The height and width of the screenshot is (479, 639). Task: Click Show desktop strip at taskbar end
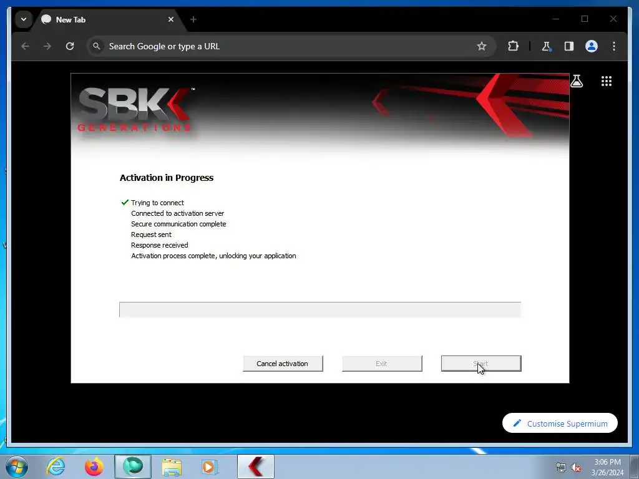pos(635,467)
